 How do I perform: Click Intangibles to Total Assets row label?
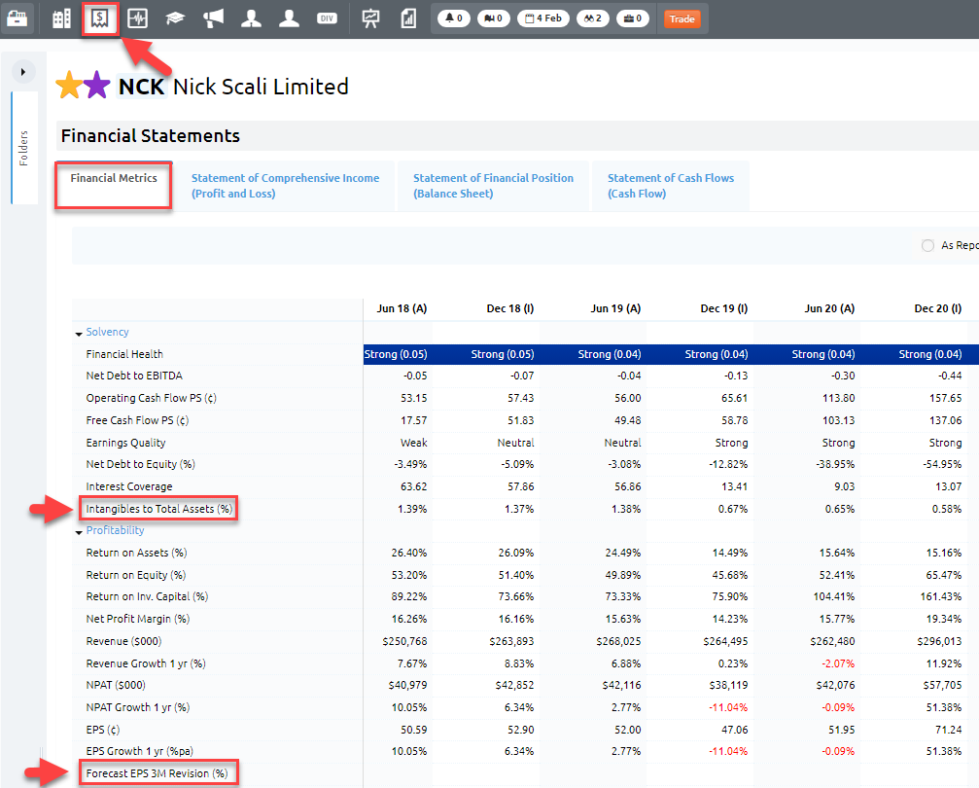tap(159, 510)
